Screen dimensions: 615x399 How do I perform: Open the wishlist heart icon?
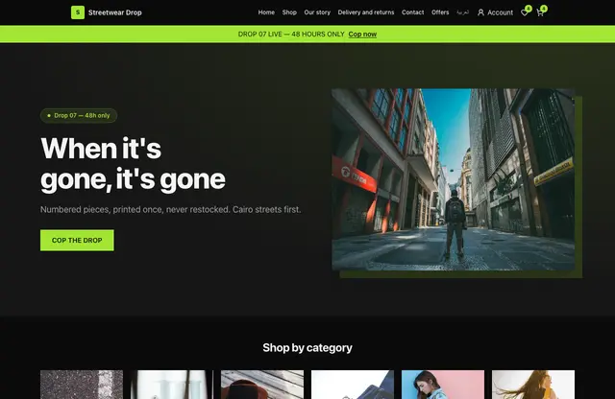[525, 12]
